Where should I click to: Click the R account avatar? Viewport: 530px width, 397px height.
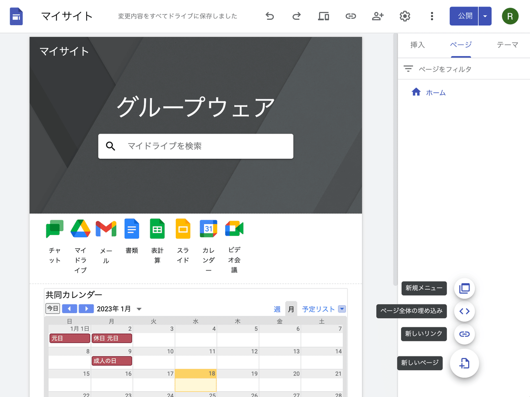pos(510,16)
